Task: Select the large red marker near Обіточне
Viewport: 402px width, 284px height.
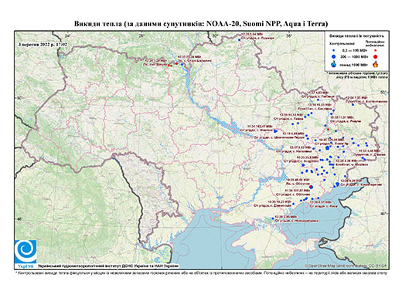Action: (x=311, y=187)
